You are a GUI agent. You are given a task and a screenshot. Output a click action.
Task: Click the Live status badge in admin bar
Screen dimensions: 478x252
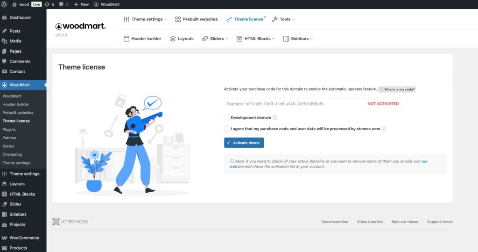pyautogui.click(x=36, y=4)
